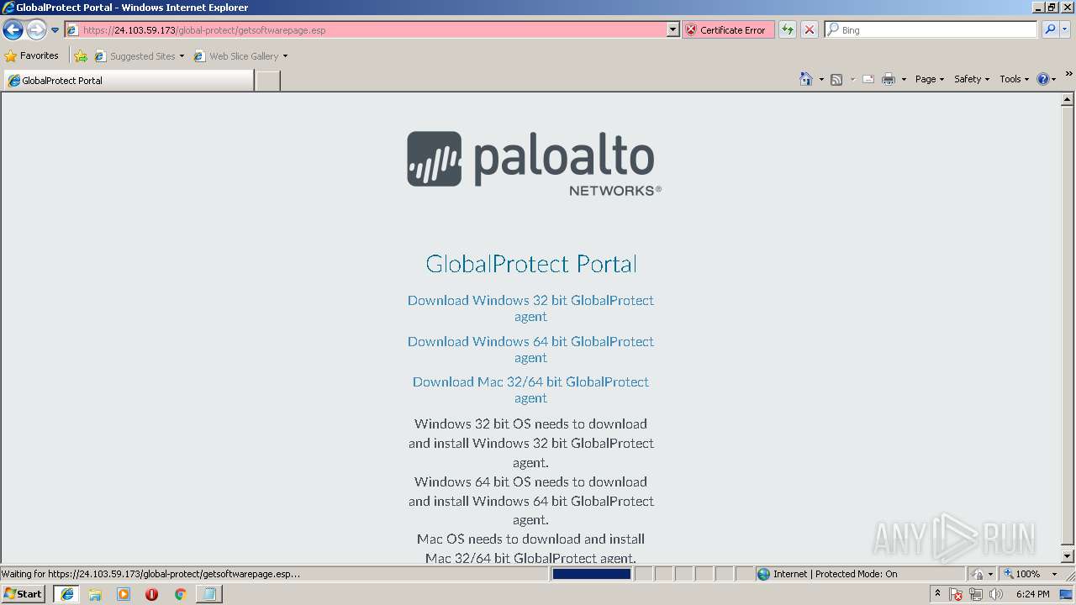The image size is (1076, 605).
Task: Open Suggested Sites favorites link
Action: pos(139,56)
